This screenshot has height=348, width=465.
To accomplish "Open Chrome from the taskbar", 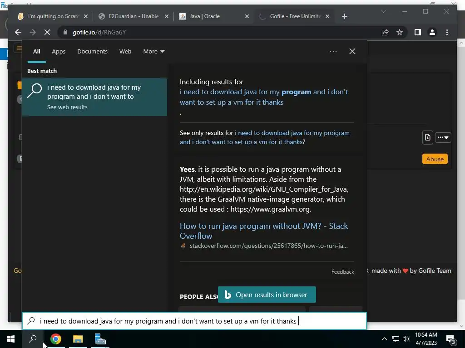I will [x=56, y=339].
